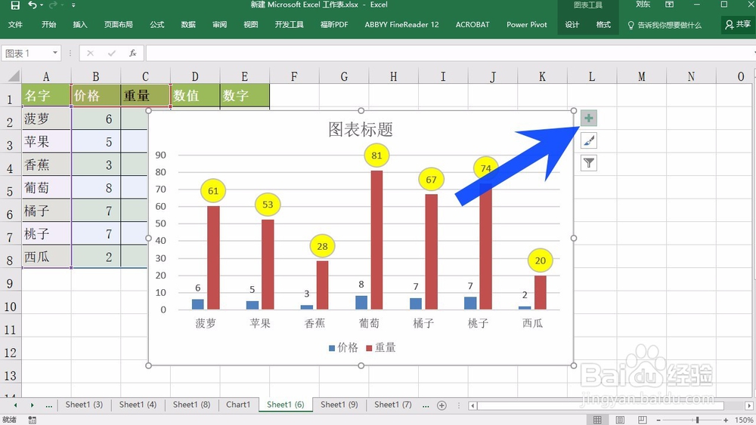
Task: Switch to Sheet1 (9) tab
Action: (x=339, y=405)
